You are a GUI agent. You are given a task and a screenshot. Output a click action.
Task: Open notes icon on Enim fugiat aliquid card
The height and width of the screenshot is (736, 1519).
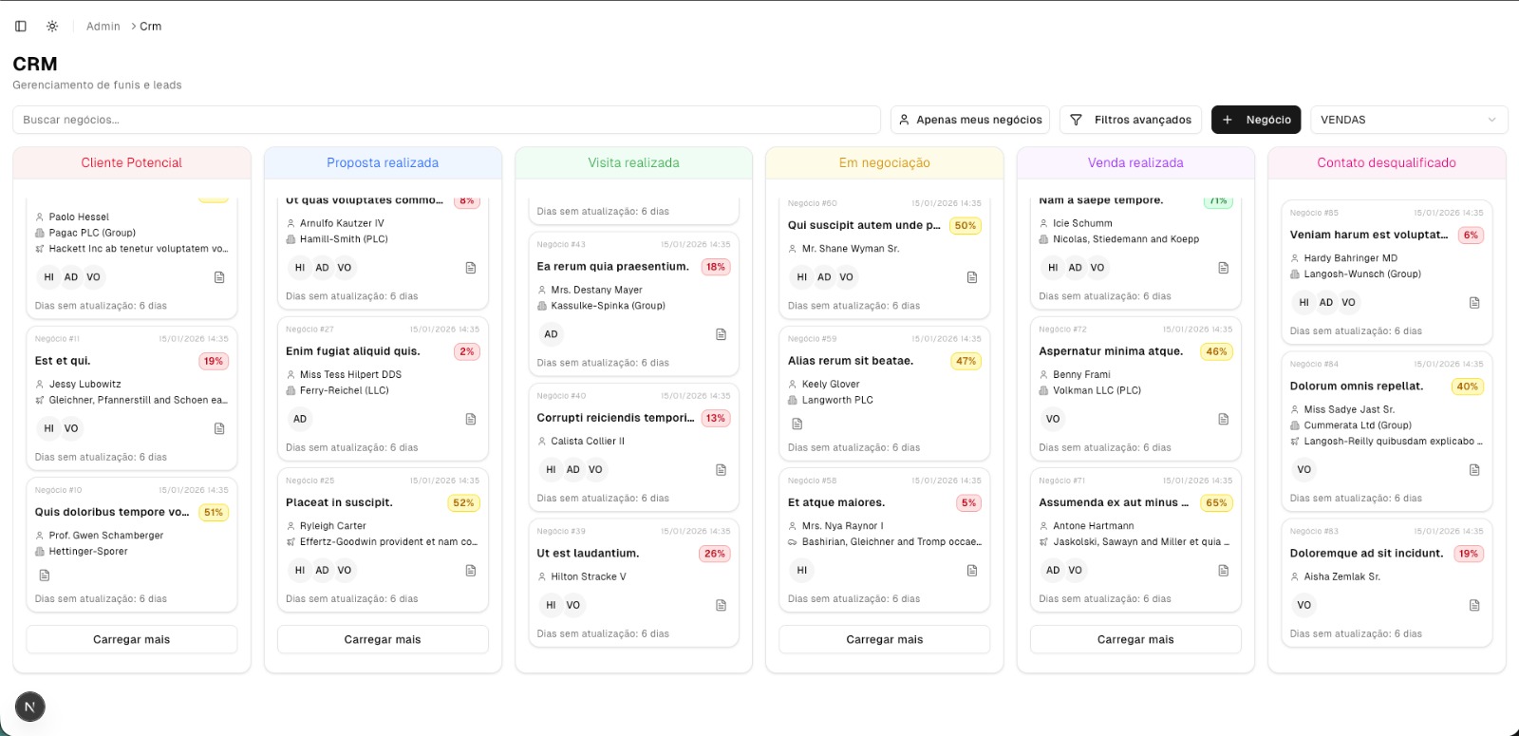tap(471, 419)
